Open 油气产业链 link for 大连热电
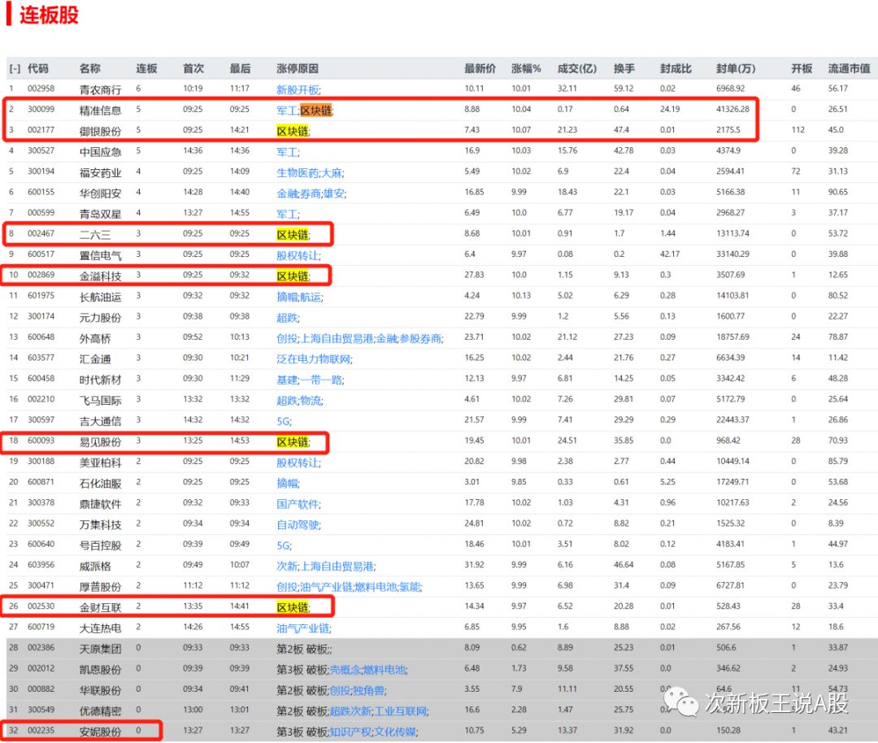The image size is (878, 743). click(x=303, y=628)
